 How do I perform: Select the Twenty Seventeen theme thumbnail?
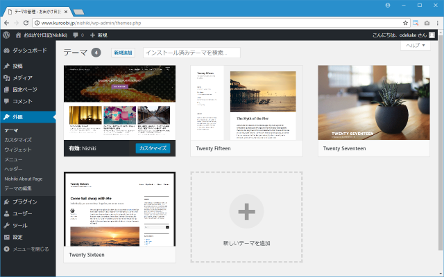click(374, 102)
